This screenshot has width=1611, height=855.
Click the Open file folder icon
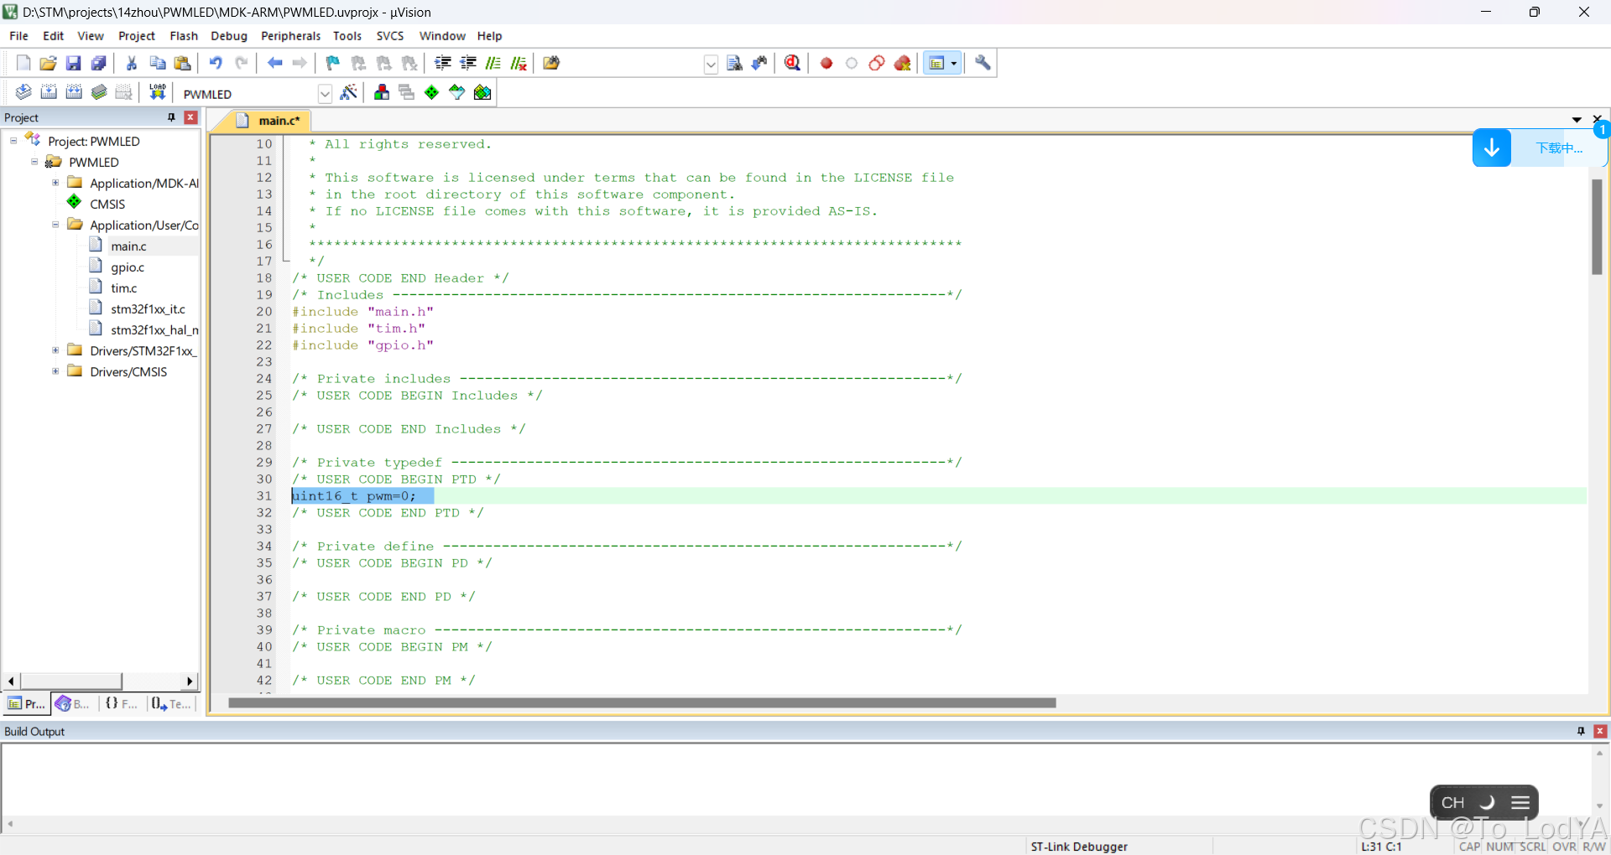pos(49,63)
